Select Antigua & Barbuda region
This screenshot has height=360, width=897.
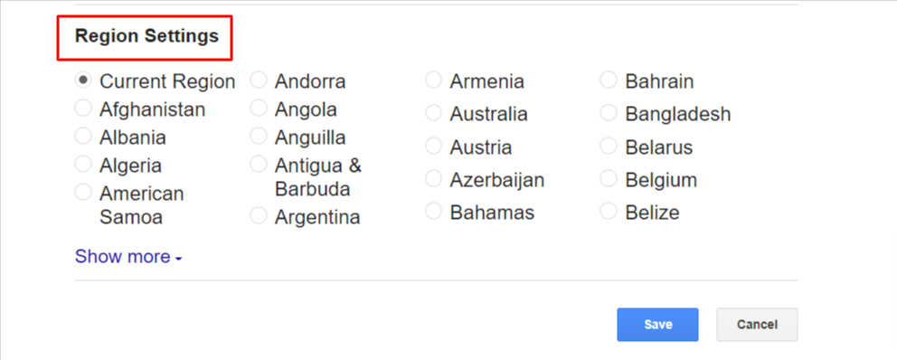(259, 165)
